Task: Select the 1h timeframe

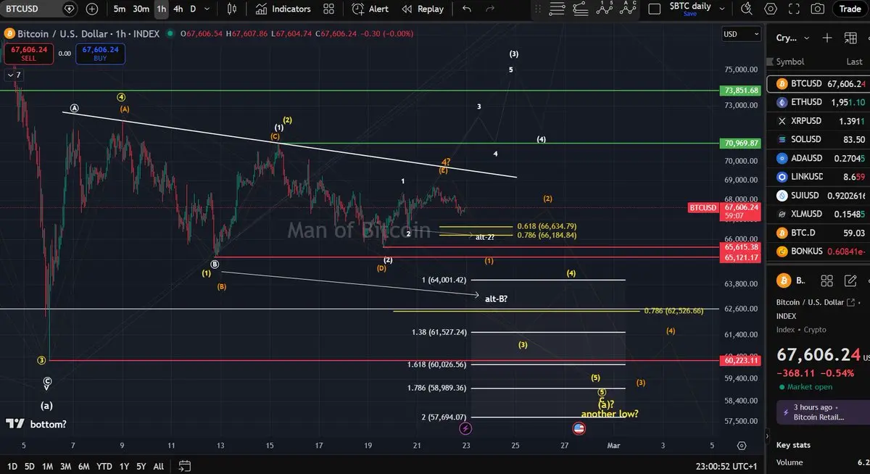Action: click(161, 9)
